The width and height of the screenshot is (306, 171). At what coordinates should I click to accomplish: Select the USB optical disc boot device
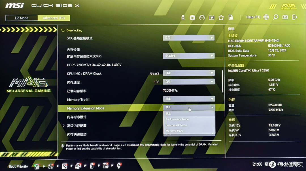(78, 166)
